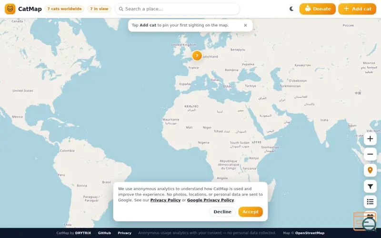Screen dimensions: 381x238
Task: Click the Türkiye map label
Action: point(251,86)
